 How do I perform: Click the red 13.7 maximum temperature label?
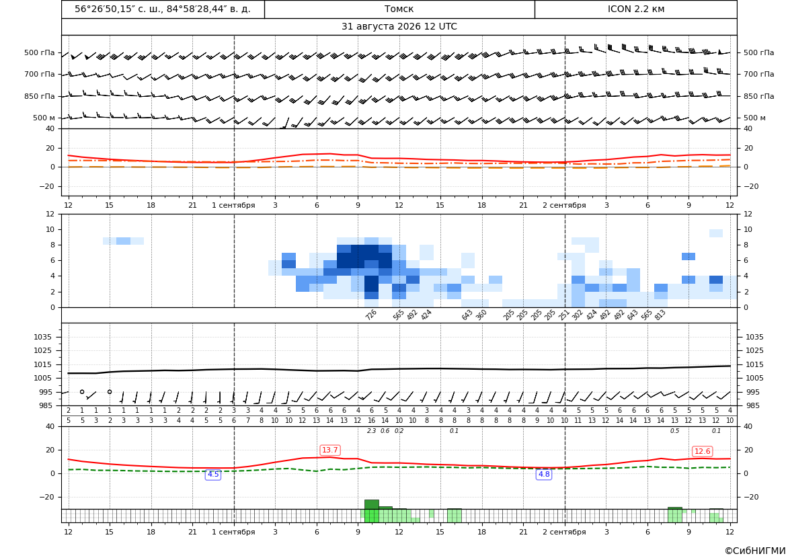tap(330, 450)
